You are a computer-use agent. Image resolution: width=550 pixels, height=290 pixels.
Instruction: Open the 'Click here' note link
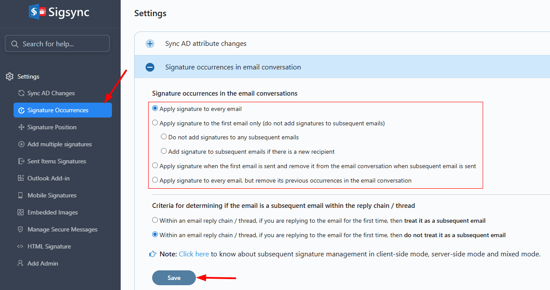click(x=194, y=254)
